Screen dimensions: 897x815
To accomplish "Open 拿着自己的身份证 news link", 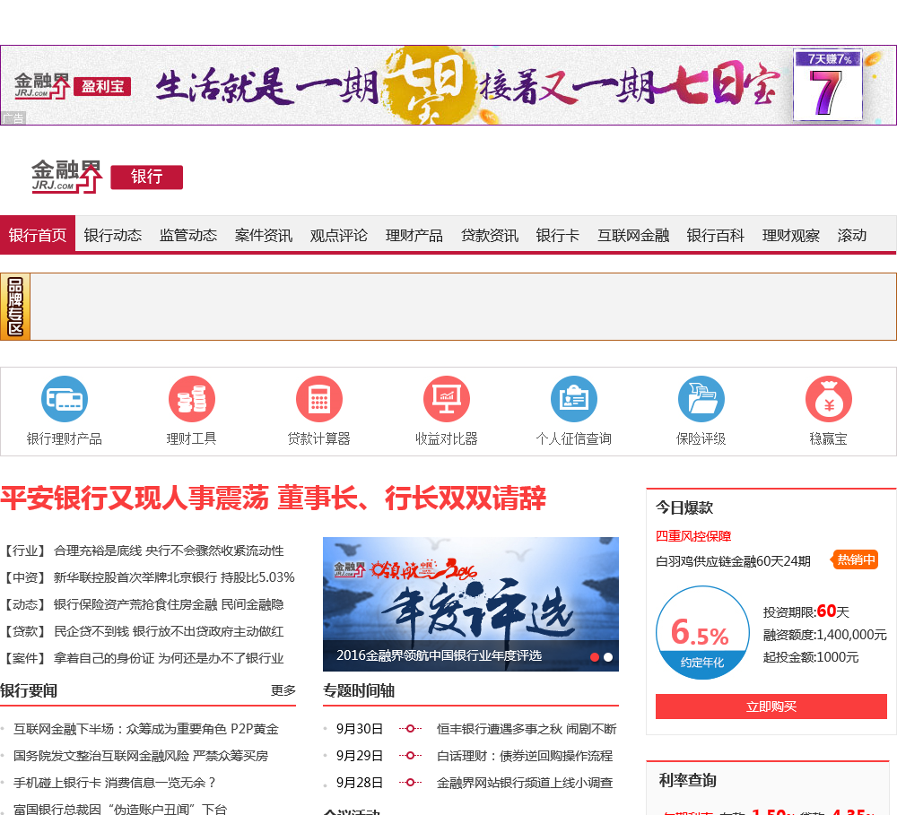I will pyautogui.click(x=169, y=658).
